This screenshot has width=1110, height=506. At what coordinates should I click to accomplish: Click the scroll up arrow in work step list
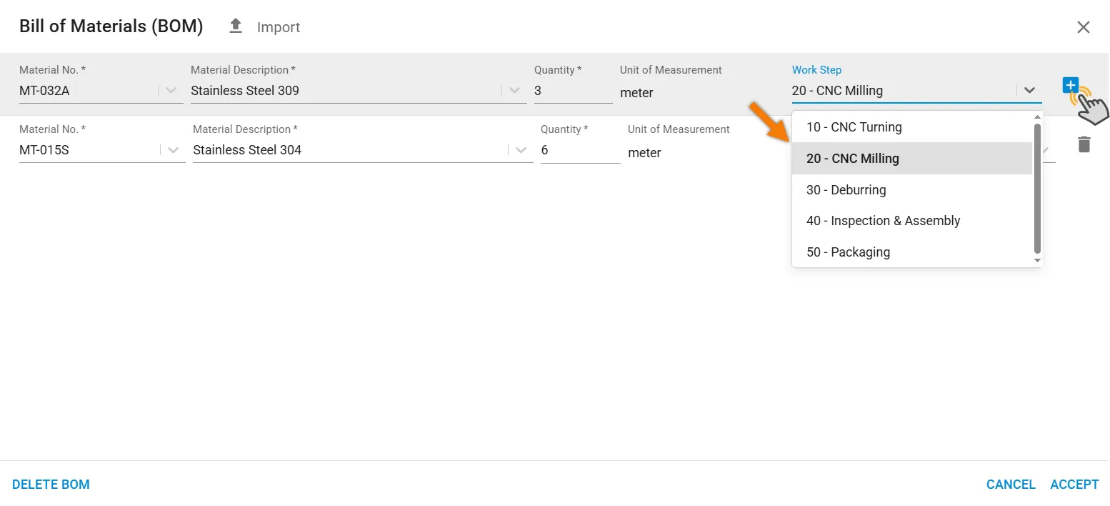(x=1038, y=116)
